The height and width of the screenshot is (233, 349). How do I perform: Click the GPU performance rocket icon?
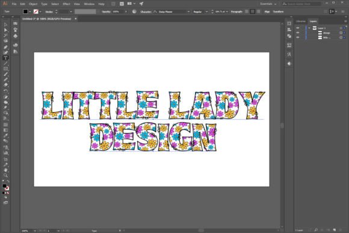point(141,4)
